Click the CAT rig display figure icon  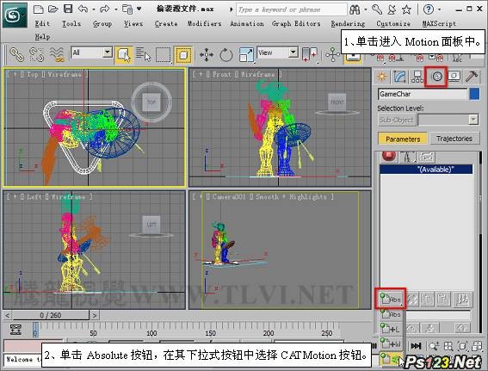point(408,157)
